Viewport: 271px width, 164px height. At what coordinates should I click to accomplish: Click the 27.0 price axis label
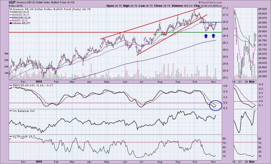pos(226,15)
